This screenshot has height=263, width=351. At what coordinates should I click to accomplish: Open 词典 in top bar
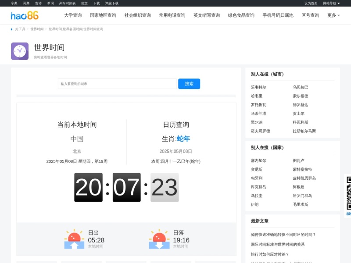[26, 4]
